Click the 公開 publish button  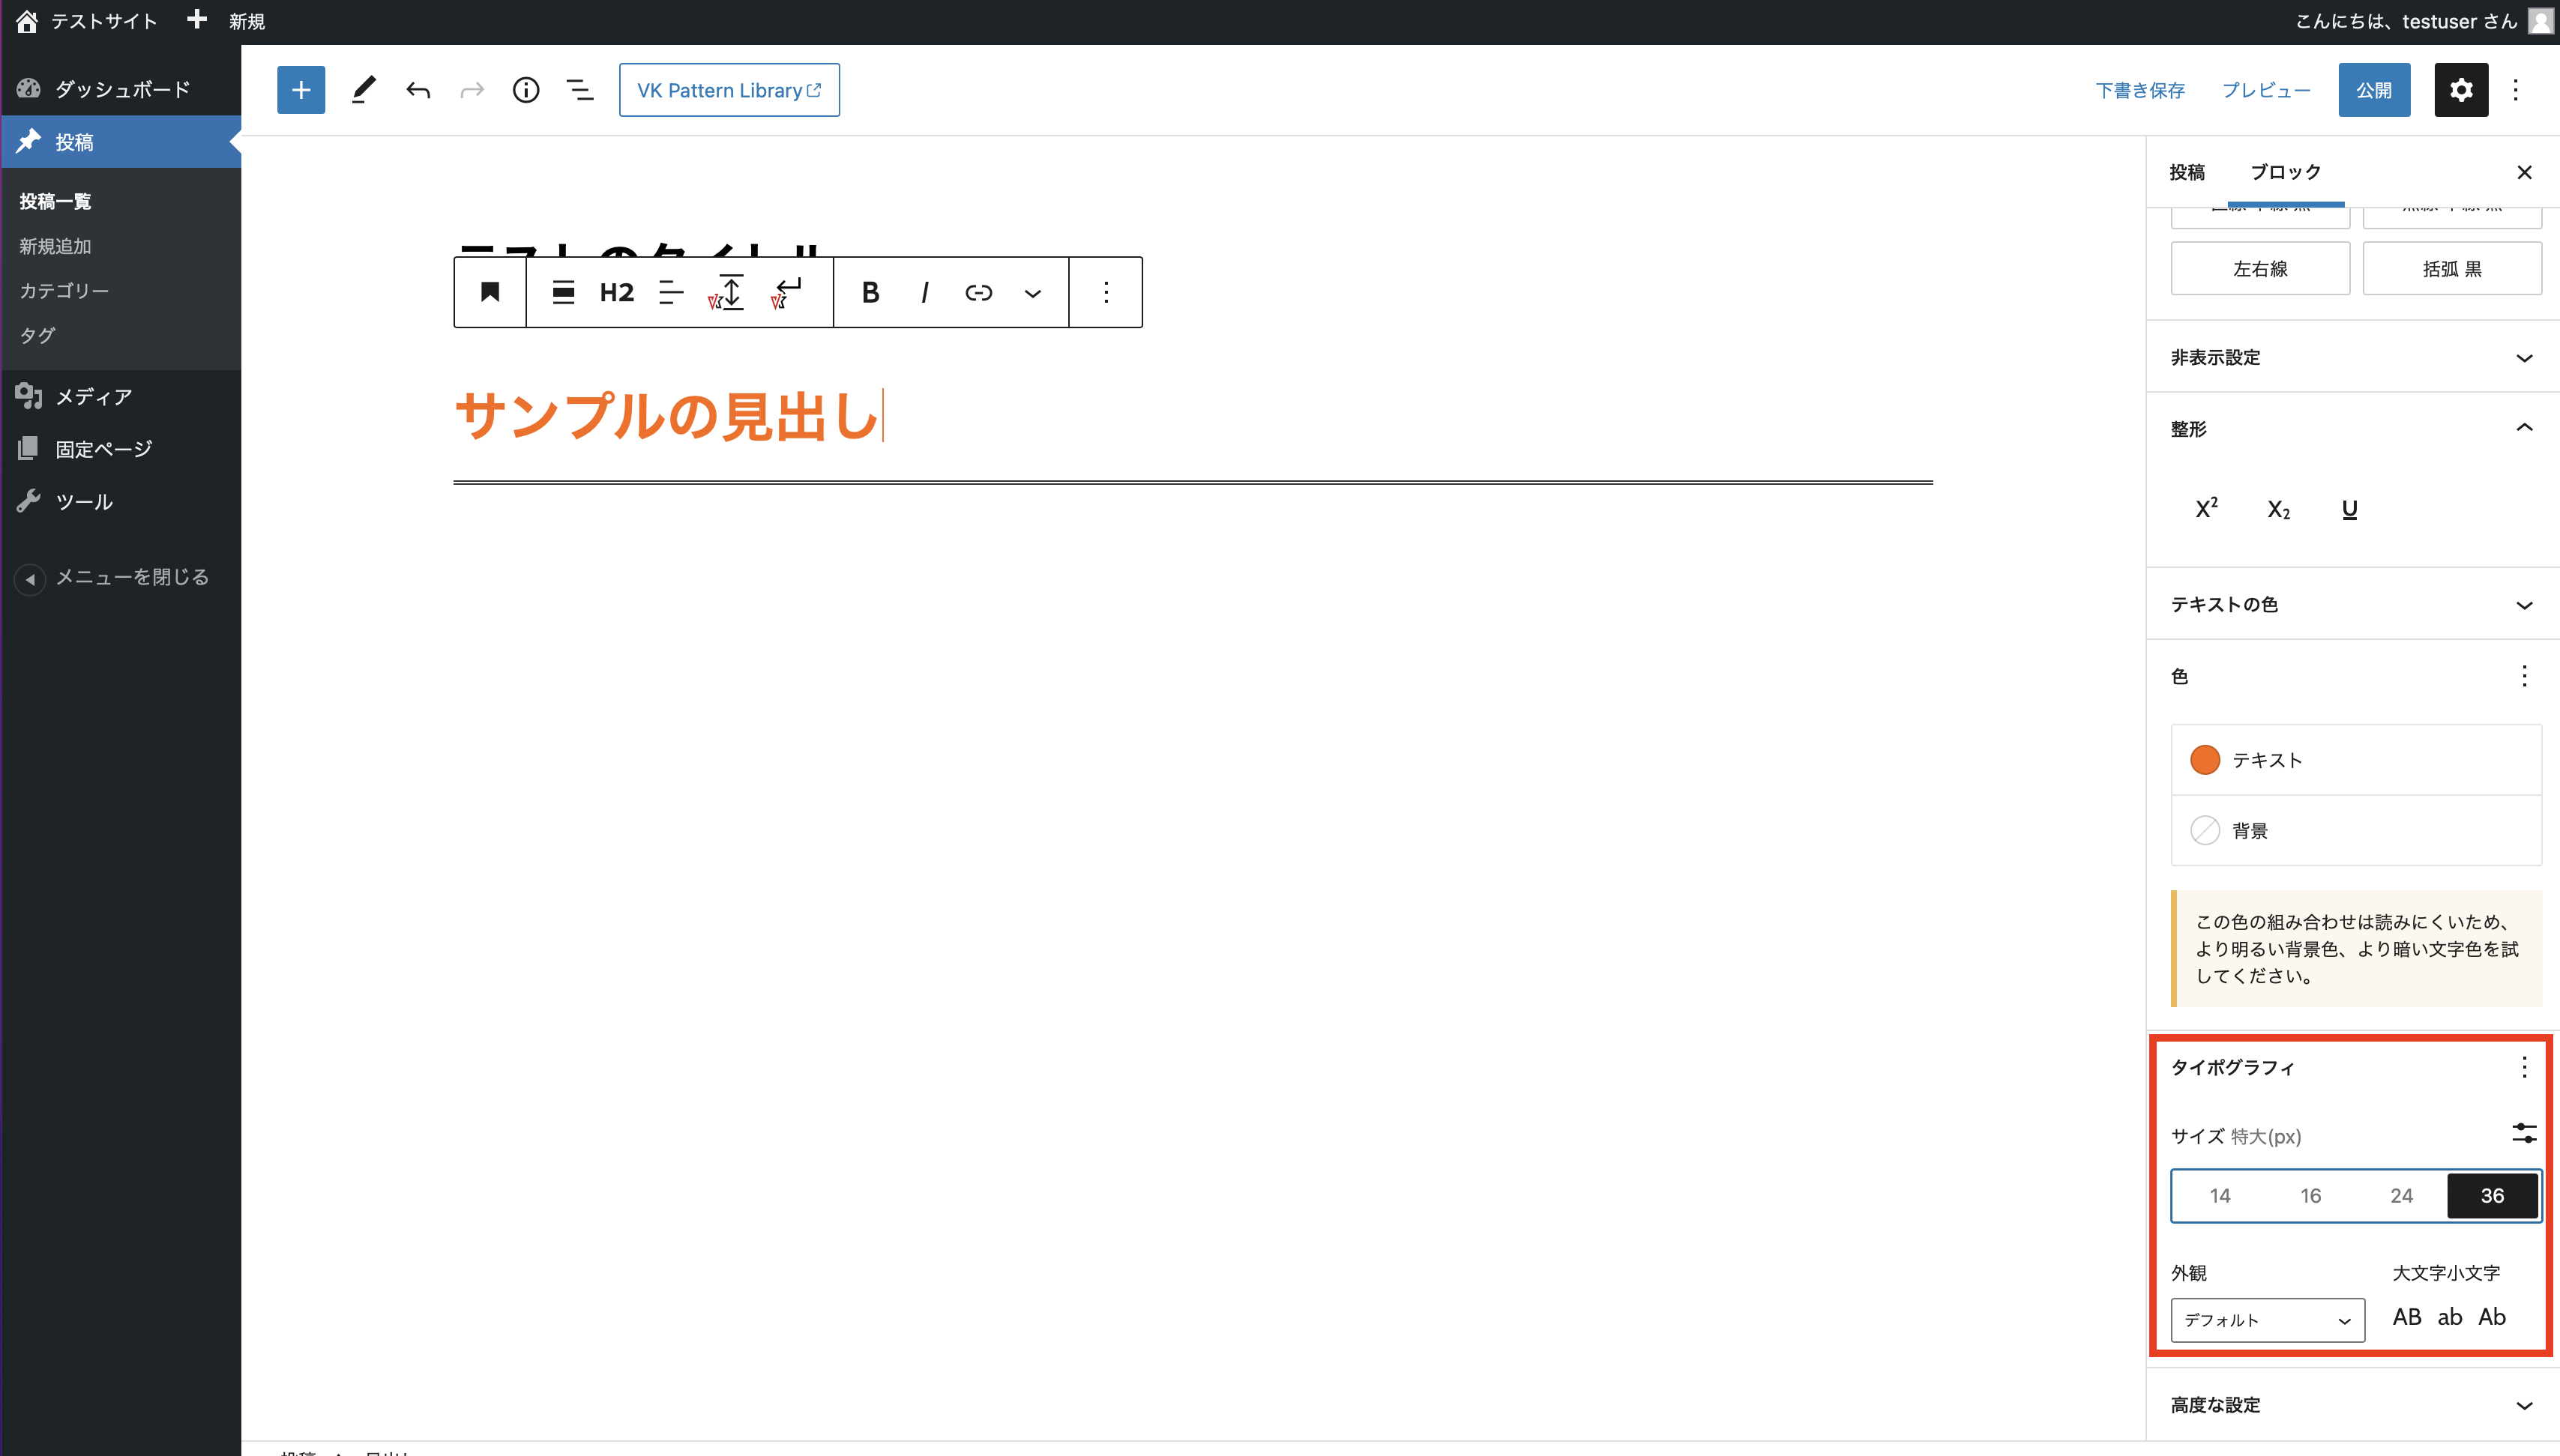tap(2373, 90)
